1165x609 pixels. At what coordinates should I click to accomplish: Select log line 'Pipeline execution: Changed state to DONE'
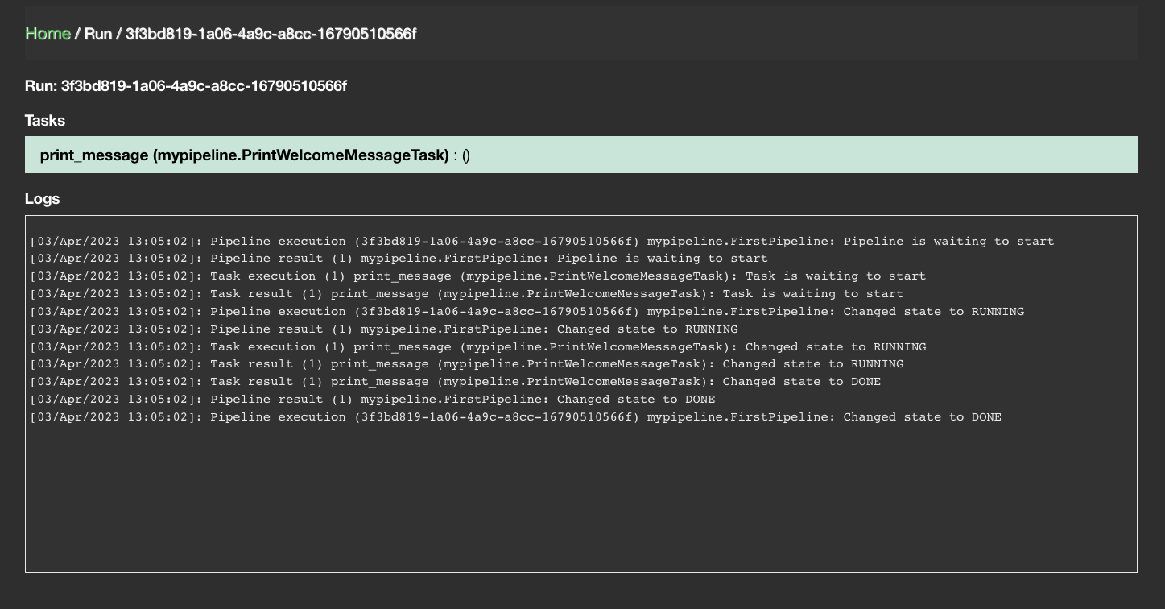tap(516, 417)
